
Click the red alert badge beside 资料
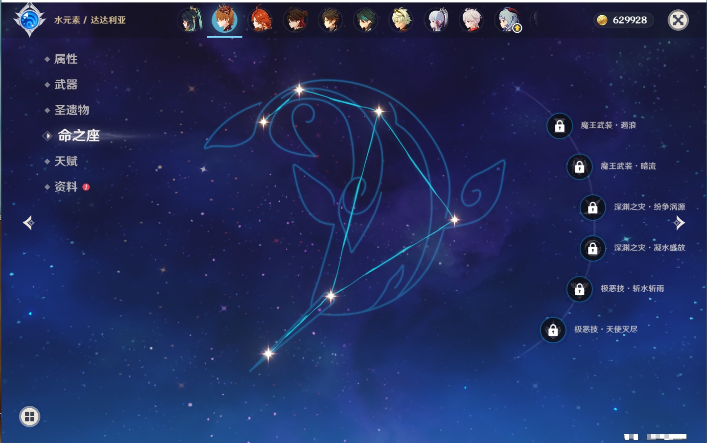(86, 187)
